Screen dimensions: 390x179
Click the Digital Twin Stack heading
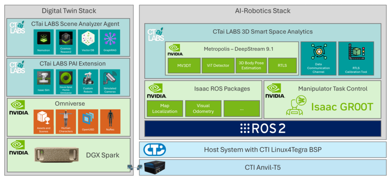coord(69,11)
